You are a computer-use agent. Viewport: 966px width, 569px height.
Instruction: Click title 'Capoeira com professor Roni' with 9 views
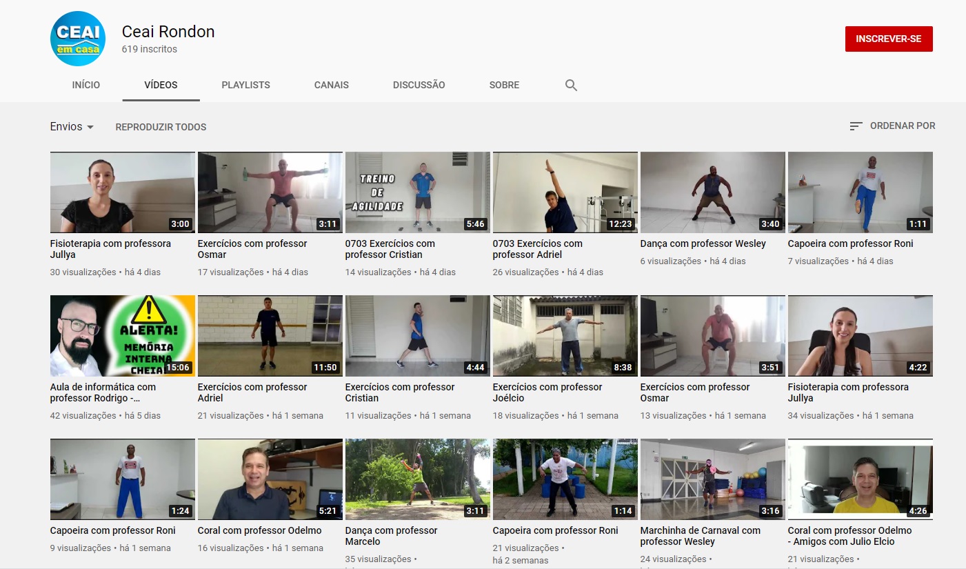point(113,530)
